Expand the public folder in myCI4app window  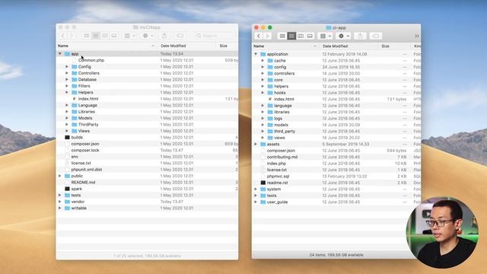coord(60,176)
